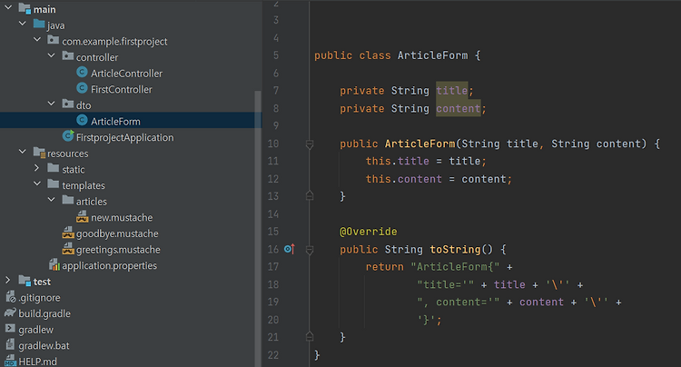The width and height of the screenshot is (681, 367).
Task: Click the ArticleForm constructor name on line 10
Action: tap(419, 144)
